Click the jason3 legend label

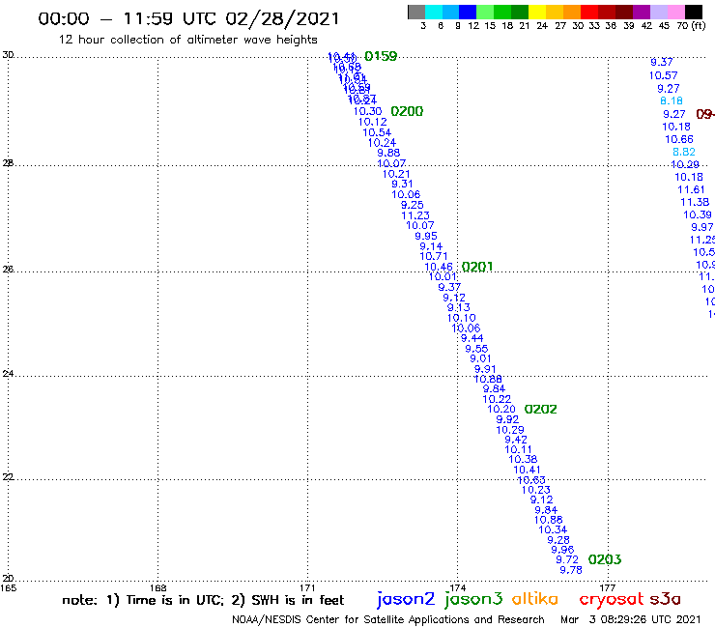(473, 599)
